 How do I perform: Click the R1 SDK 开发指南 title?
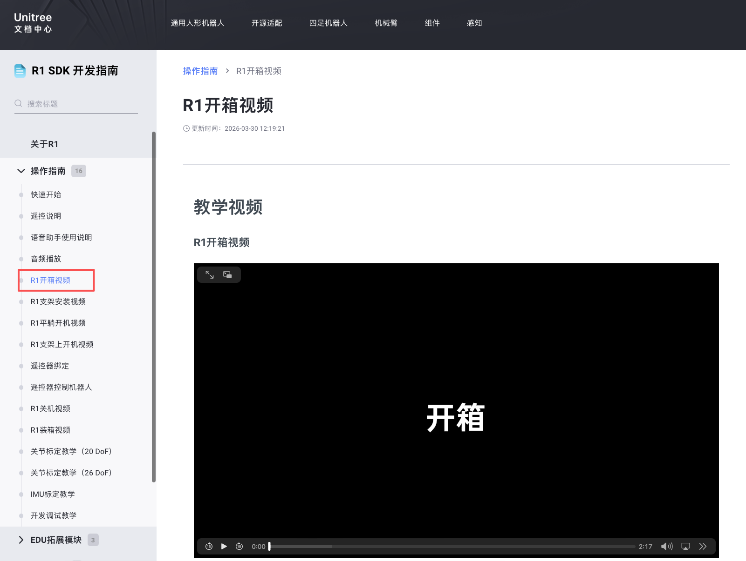tap(75, 71)
